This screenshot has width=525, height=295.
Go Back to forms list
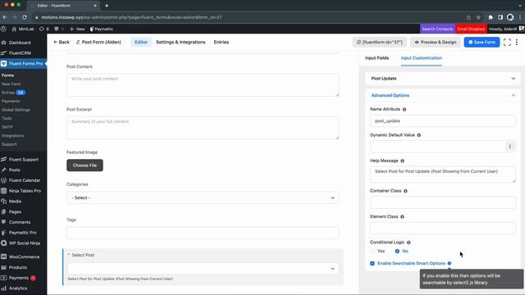62,42
